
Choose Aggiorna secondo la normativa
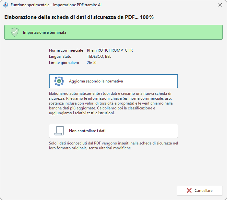point(113,81)
